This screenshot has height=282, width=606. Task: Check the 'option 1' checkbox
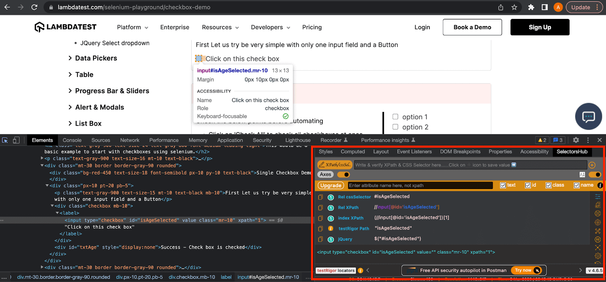(395, 117)
